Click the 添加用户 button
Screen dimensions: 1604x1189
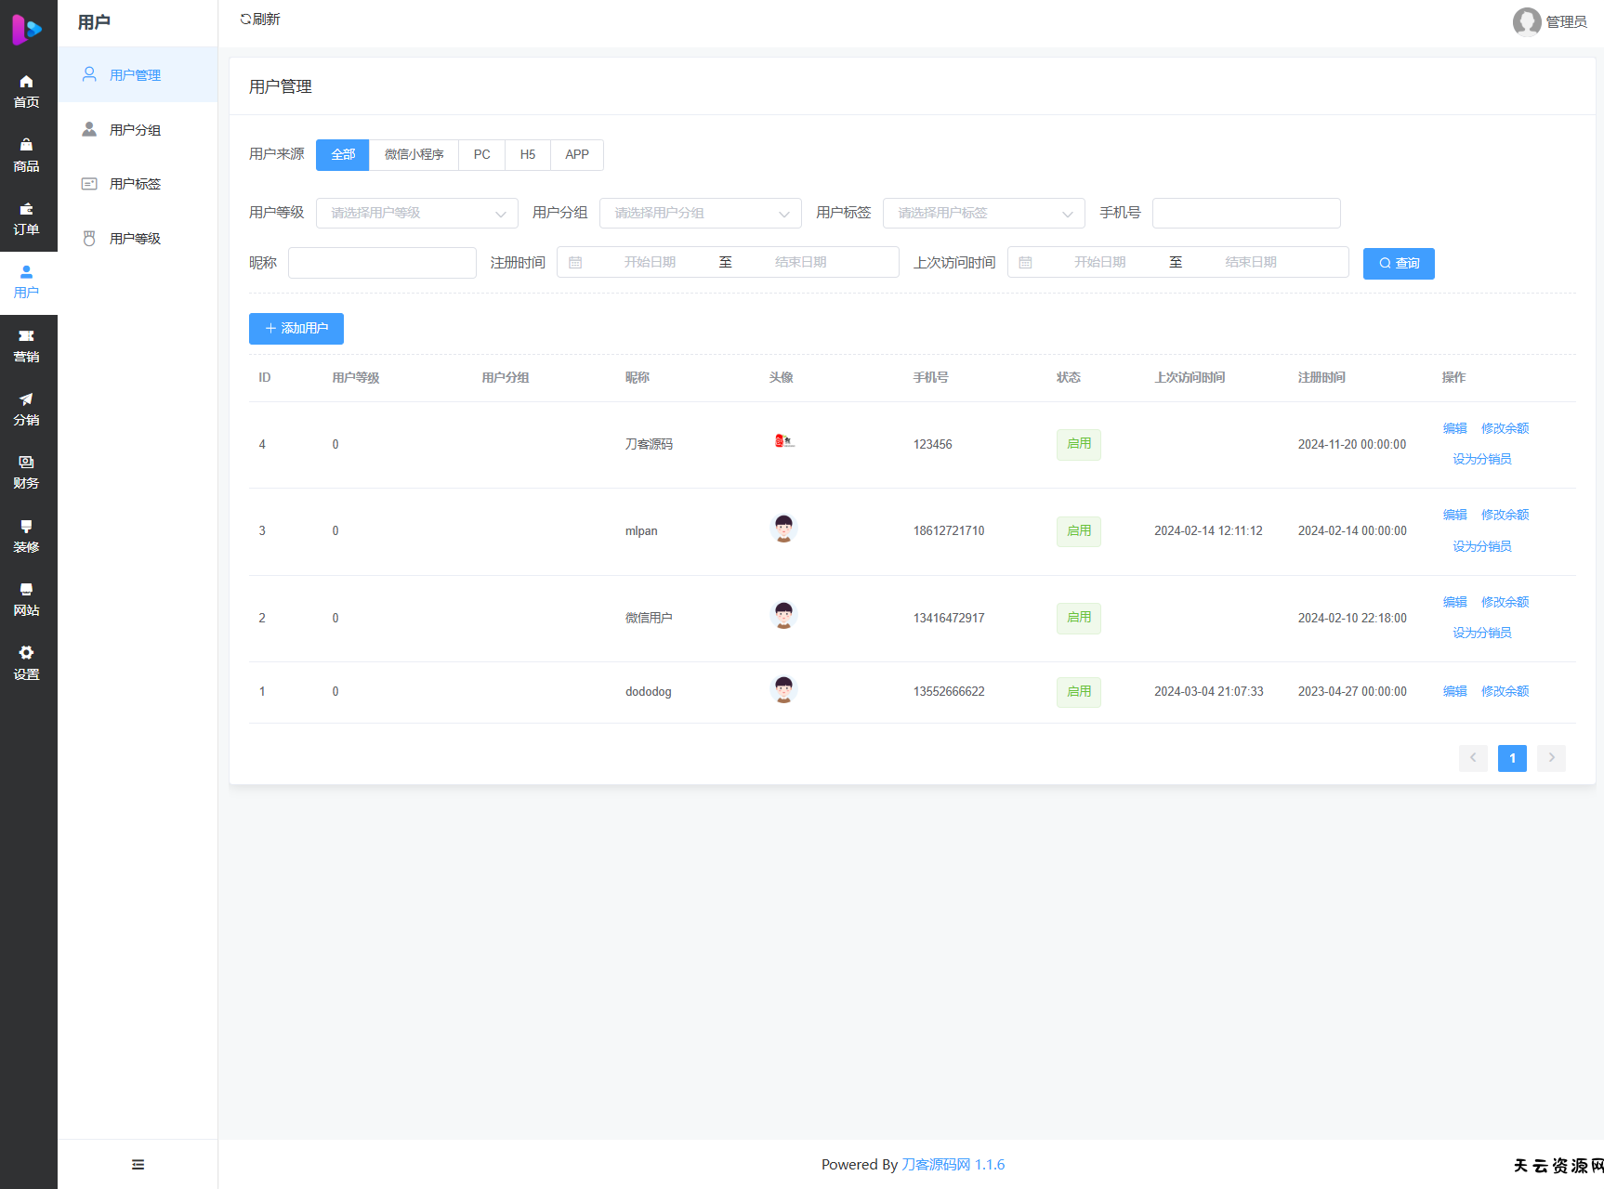[x=296, y=329]
